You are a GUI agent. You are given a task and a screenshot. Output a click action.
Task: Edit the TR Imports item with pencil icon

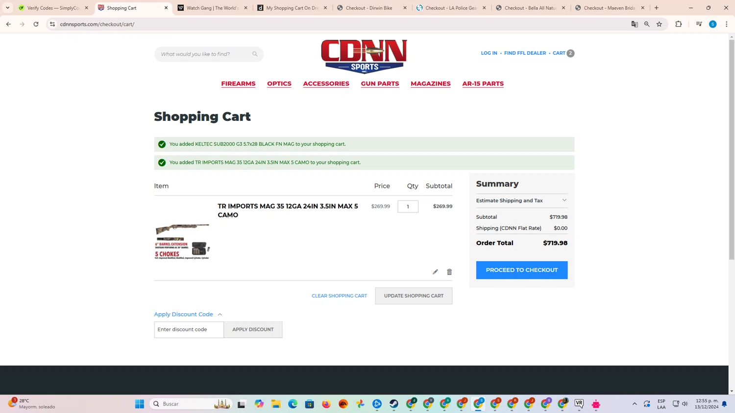point(435,272)
